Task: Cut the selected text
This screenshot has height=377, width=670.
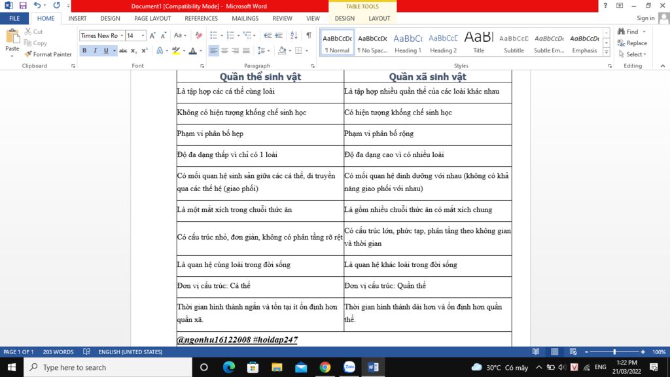Action: (x=34, y=31)
